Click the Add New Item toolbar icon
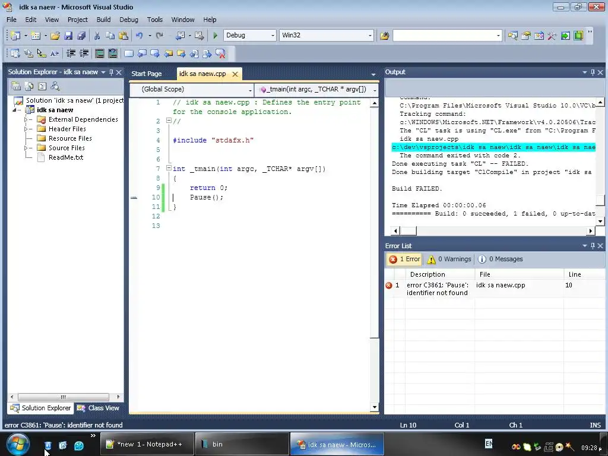This screenshot has height=456, width=608. click(x=35, y=36)
